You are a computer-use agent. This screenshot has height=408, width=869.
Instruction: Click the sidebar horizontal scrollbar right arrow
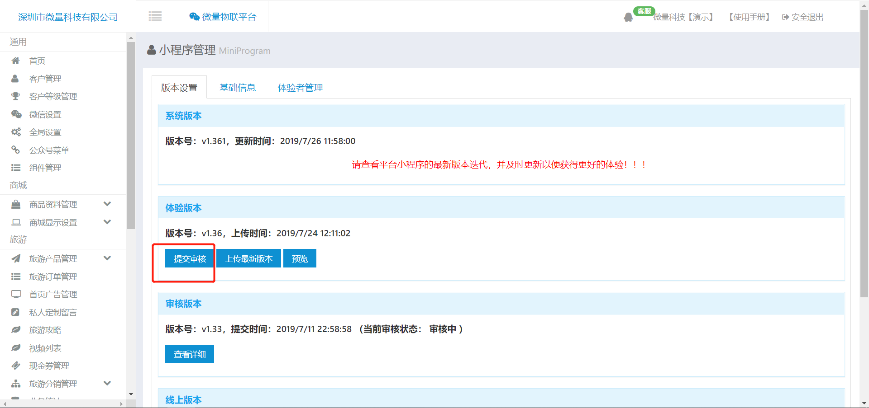tap(121, 404)
